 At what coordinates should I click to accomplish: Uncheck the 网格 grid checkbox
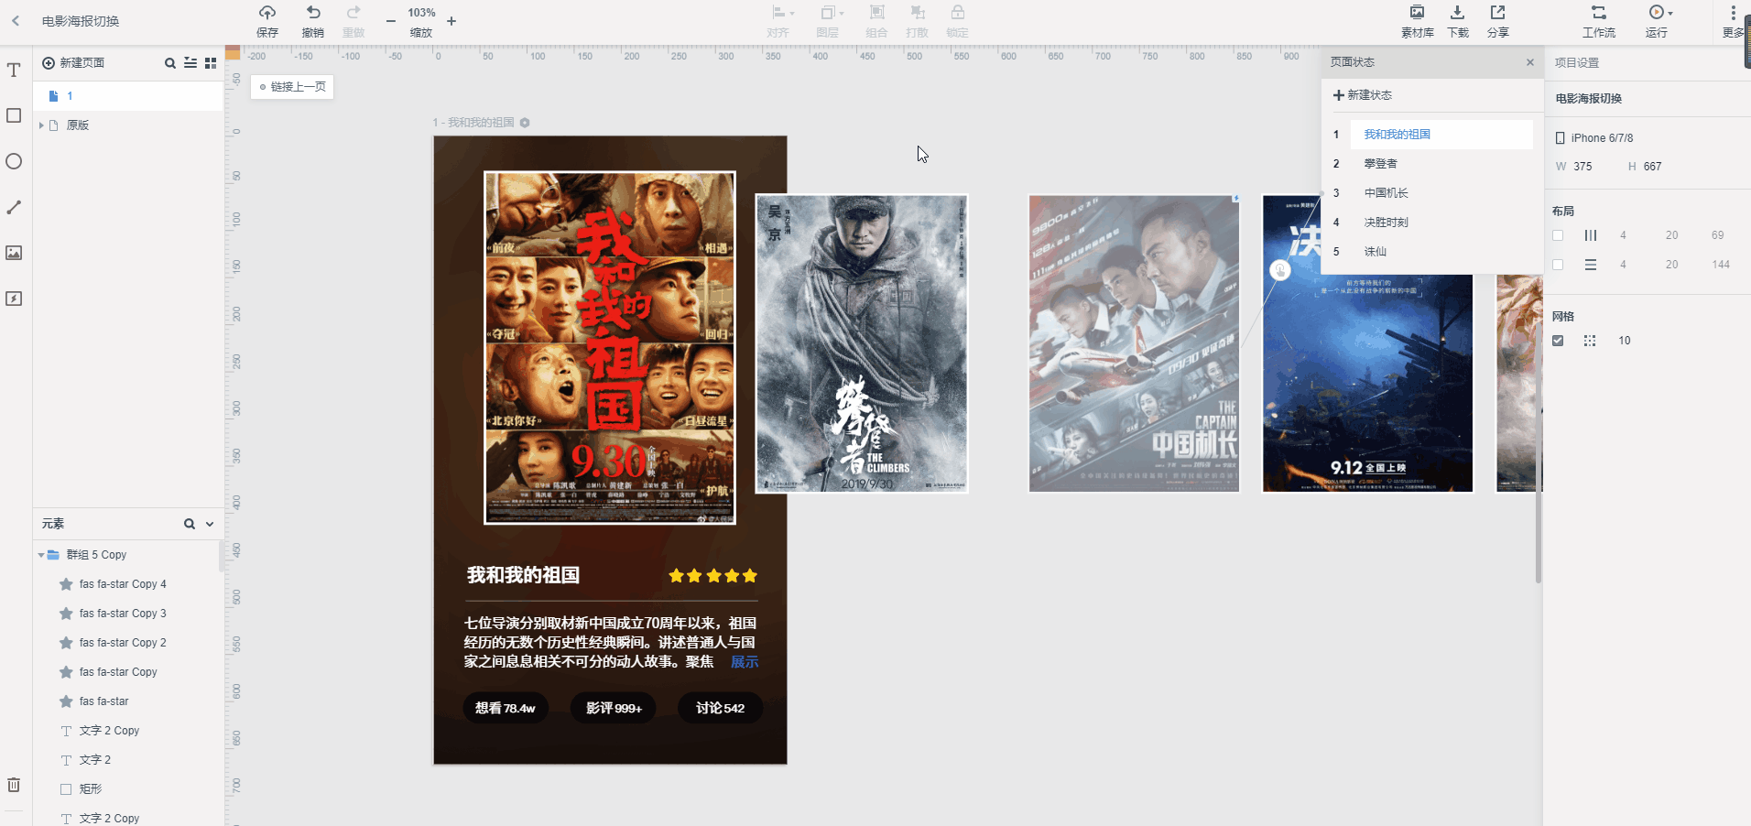coord(1558,341)
